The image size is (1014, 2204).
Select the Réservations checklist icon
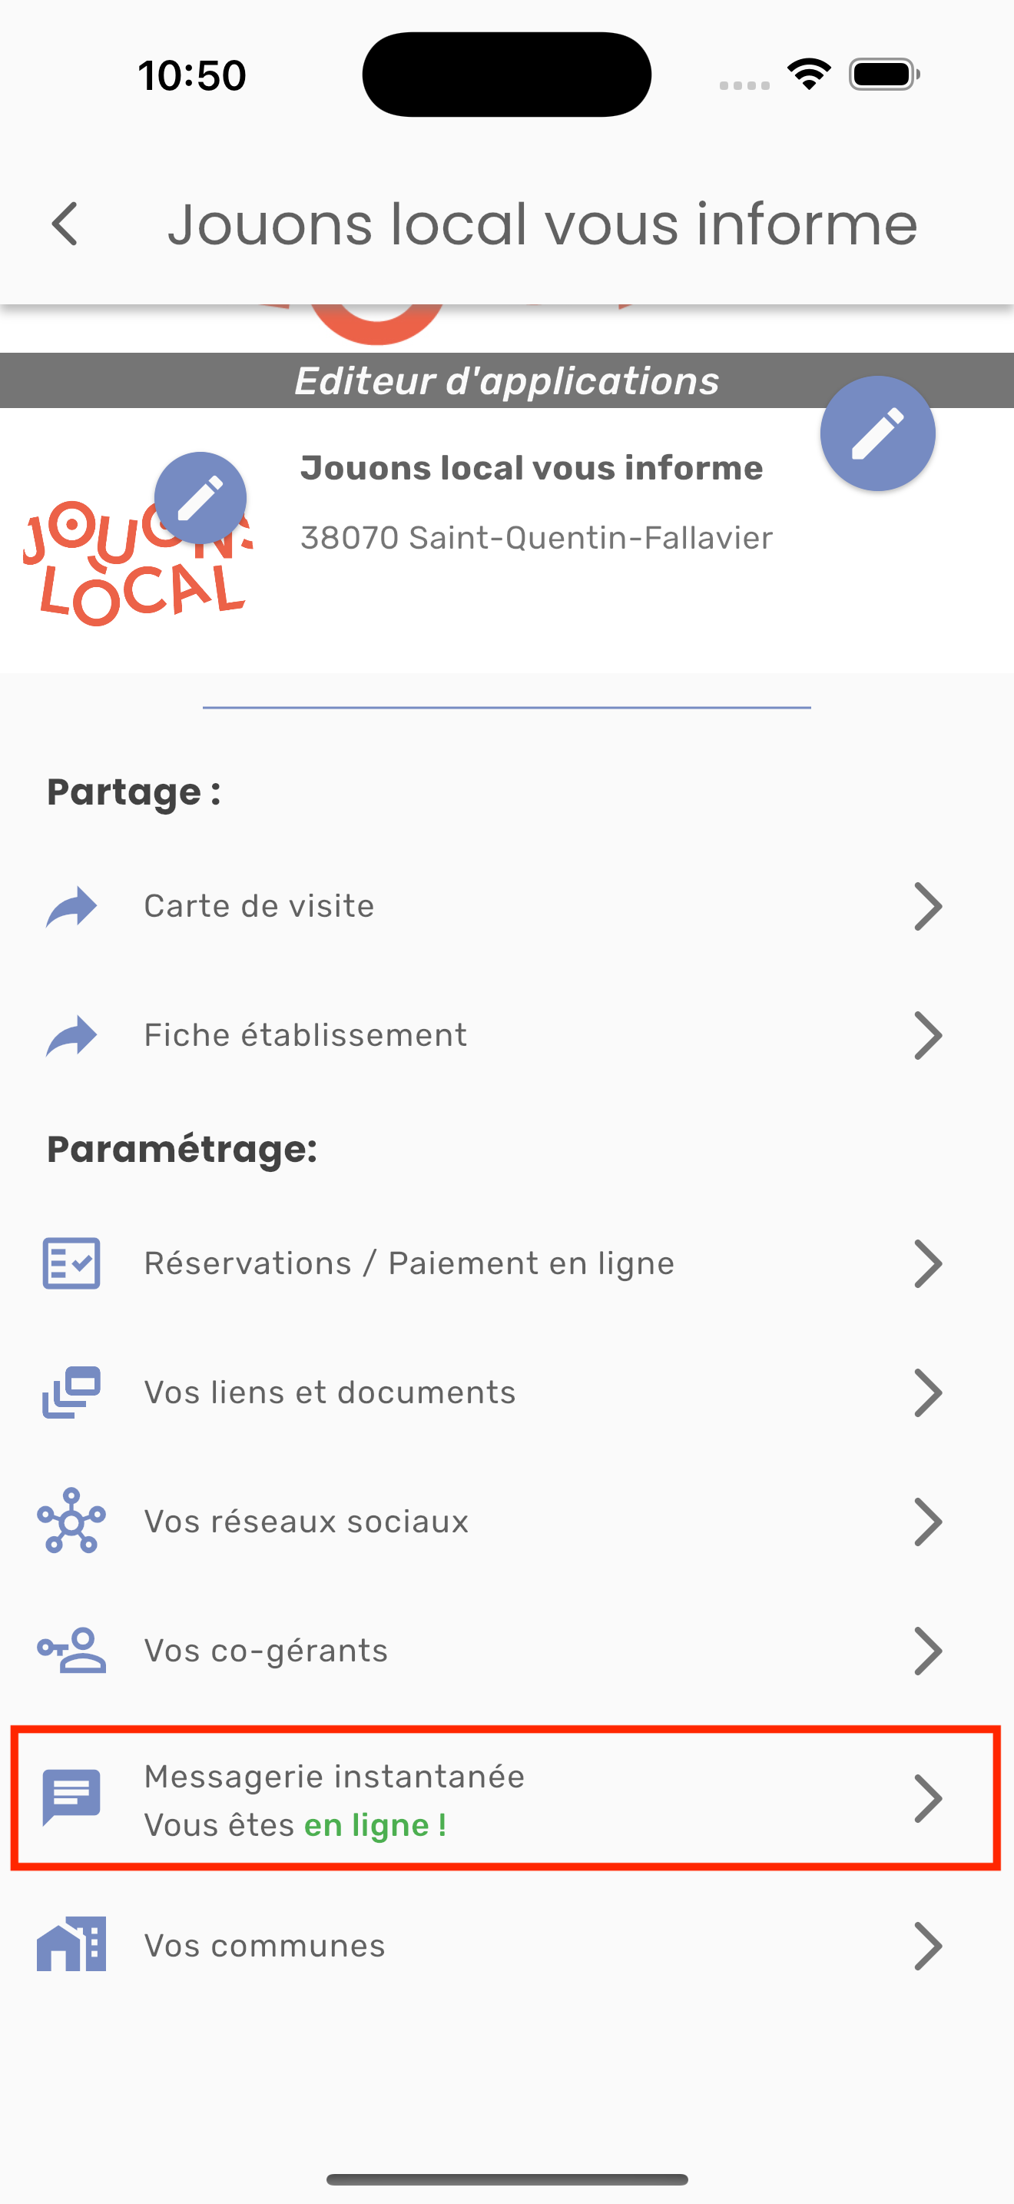click(x=71, y=1263)
